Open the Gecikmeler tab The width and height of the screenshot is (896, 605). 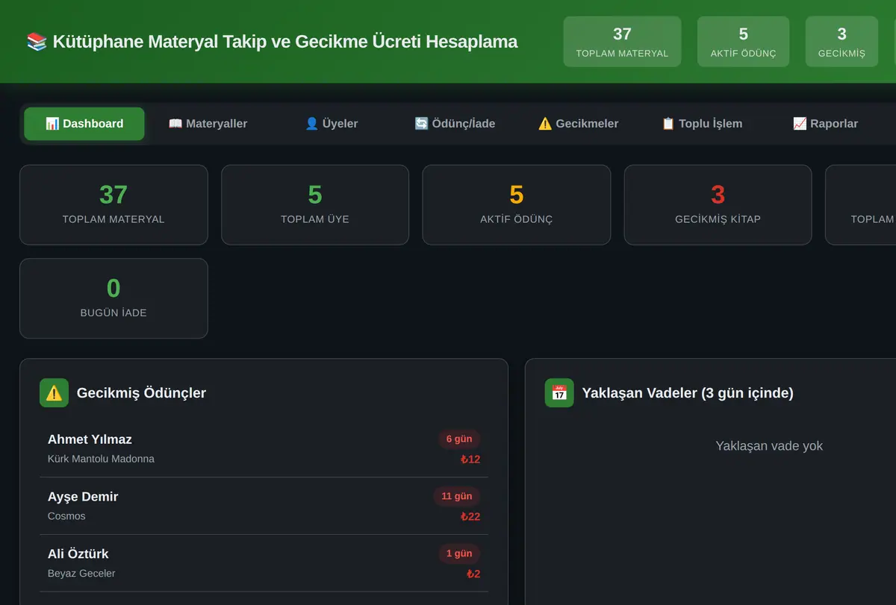click(579, 124)
